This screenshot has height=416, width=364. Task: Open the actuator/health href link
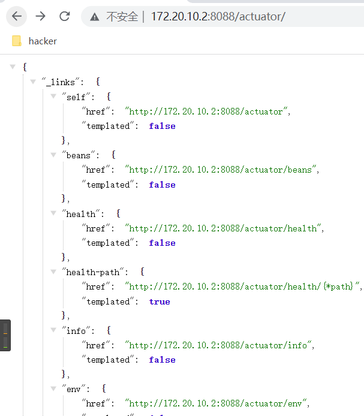click(x=222, y=228)
